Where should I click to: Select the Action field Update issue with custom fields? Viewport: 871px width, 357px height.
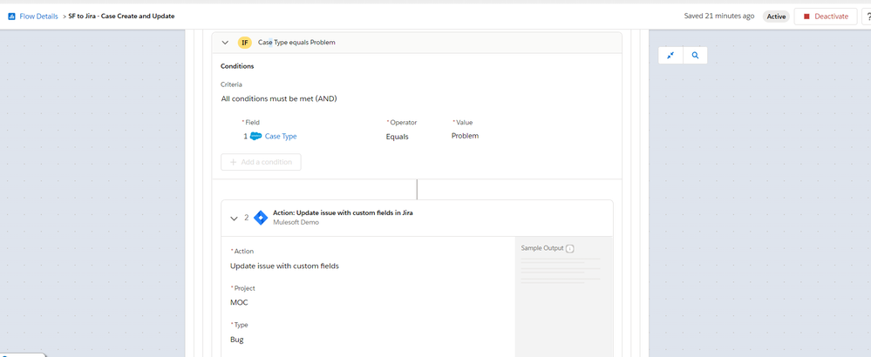point(284,266)
